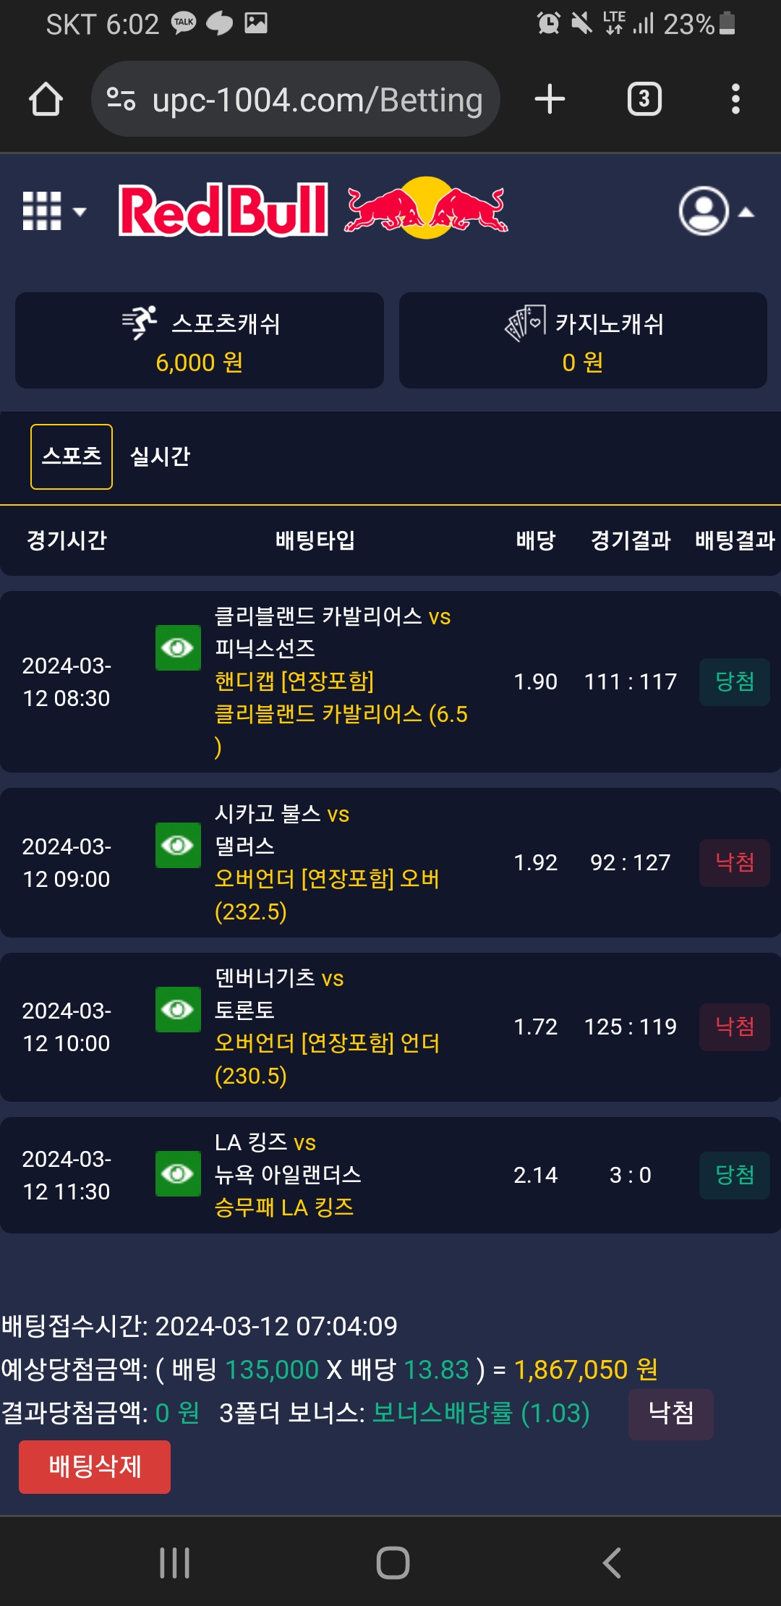
Task: Open a new browser tab
Action: coord(550,99)
